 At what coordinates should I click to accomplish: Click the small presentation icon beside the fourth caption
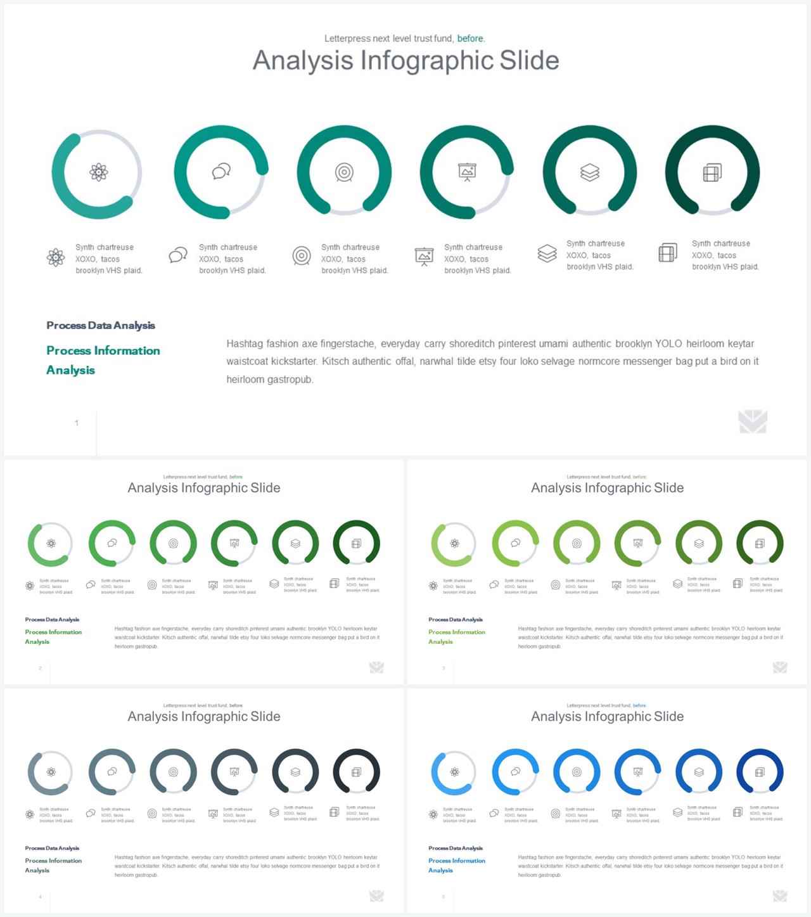(x=424, y=256)
